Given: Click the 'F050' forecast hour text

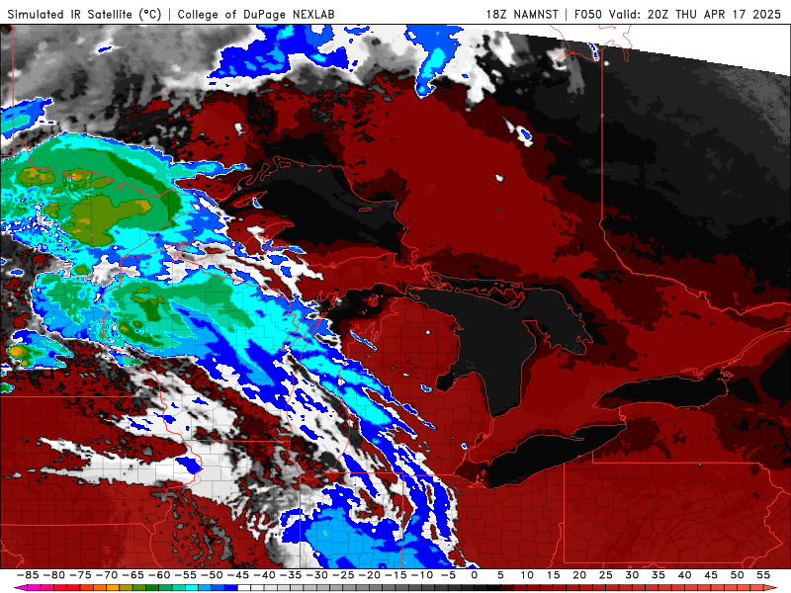Looking at the screenshot, I should pyautogui.click(x=588, y=14).
